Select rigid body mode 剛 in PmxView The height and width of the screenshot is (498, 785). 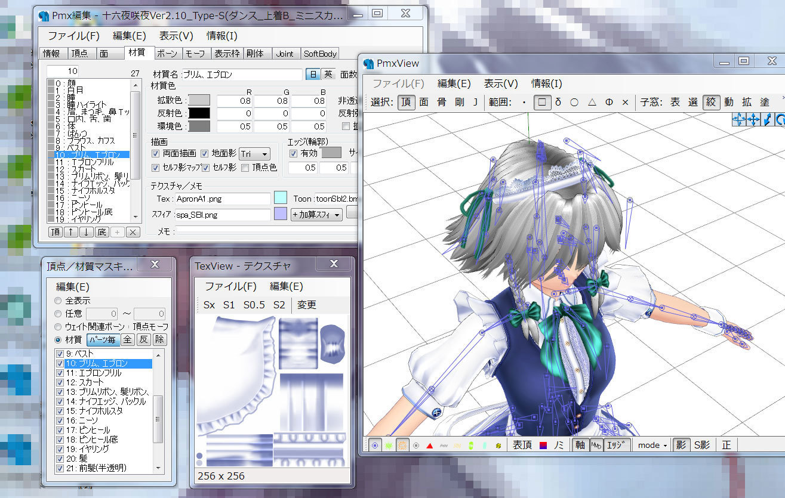[459, 102]
